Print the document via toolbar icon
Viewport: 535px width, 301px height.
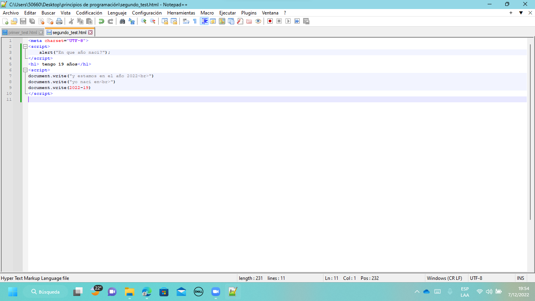pyautogui.click(x=59, y=21)
